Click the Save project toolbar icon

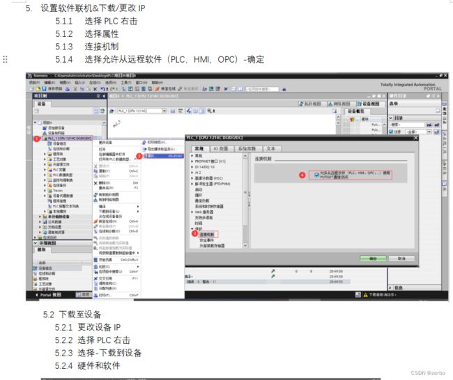pyautogui.click(x=44, y=89)
